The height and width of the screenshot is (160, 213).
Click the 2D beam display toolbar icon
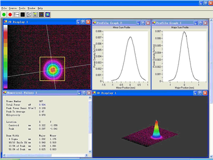42,14
